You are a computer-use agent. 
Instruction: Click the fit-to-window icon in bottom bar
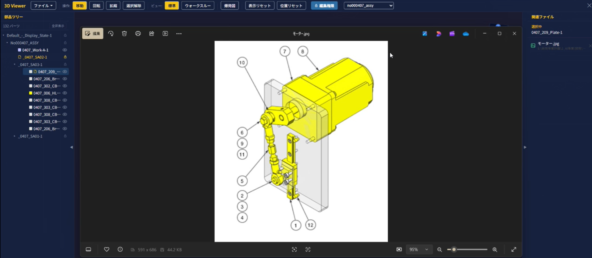[294, 249]
